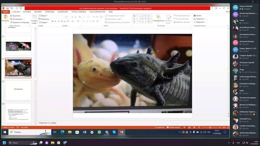Open WhatsApp in the shared taskbar
The height and width of the screenshot is (146, 260).
pos(99,132)
